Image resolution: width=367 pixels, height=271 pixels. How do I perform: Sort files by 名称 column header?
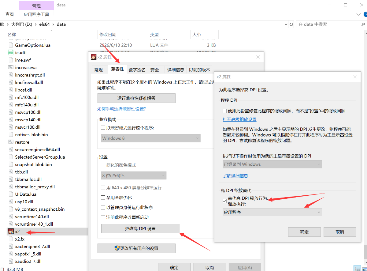coord(12,35)
